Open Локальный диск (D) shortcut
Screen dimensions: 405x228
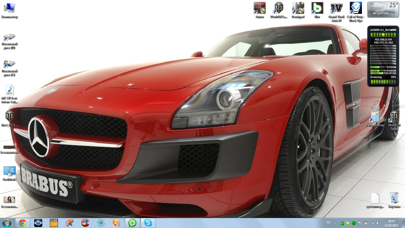[10, 41]
